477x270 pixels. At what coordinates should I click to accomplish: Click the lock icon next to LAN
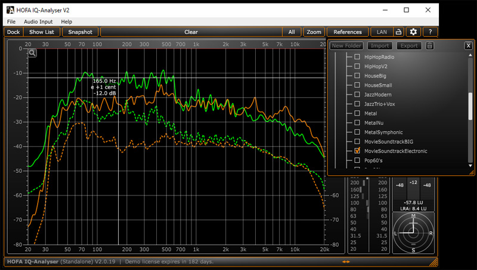click(x=398, y=32)
